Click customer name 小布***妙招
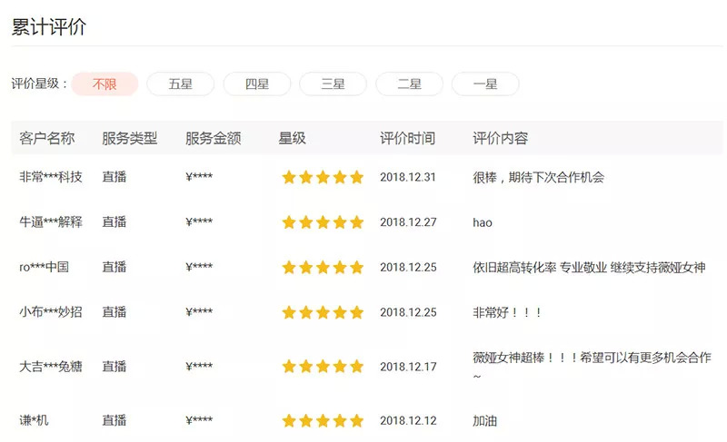Viewport: 727px width, 442px height. coord(51,312)
